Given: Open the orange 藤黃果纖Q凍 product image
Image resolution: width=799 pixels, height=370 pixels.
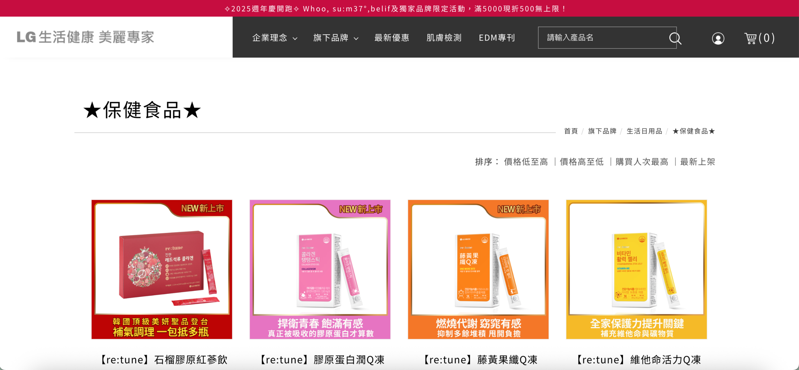Looking at the screenshot, I should [478, 269].
